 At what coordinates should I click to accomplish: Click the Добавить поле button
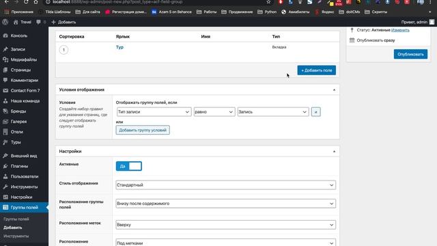pyautogui.click(x=317, y=70)
